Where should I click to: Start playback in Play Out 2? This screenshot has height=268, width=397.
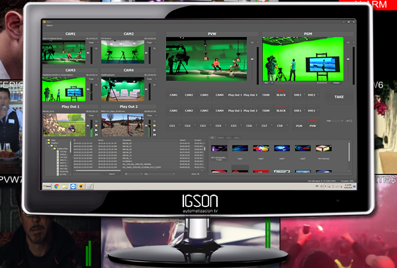click(x=154, y=130)
